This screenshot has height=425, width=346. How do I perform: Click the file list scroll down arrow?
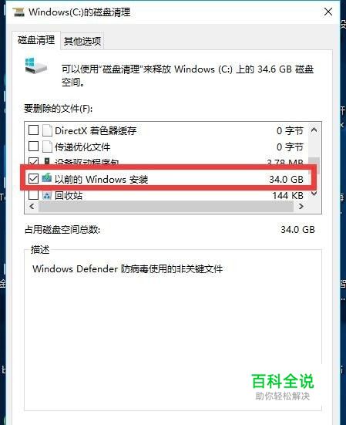(x=314, y=194)
